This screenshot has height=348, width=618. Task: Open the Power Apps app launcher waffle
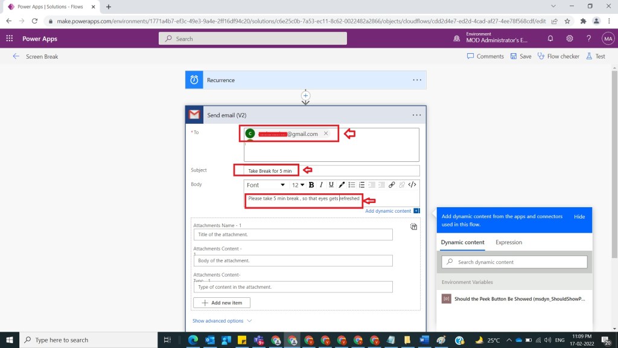click(10, 39)
